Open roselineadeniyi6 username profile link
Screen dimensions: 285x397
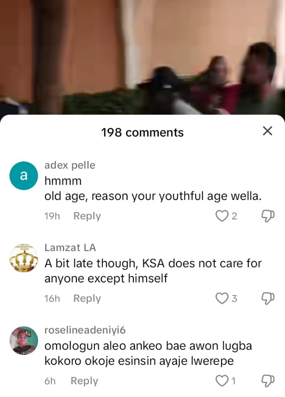click(85, 330)
